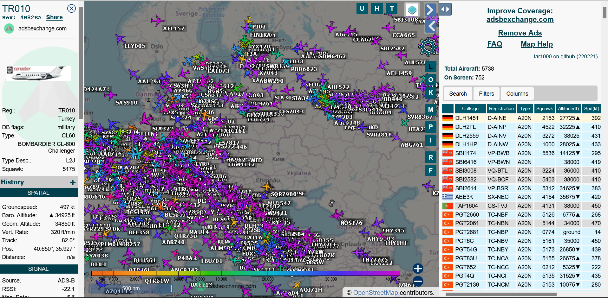Click the adsbexchange logo icon in panel
Image resolution: width=608 pixels, height=298 pixels.
click(x=9, y=29)
